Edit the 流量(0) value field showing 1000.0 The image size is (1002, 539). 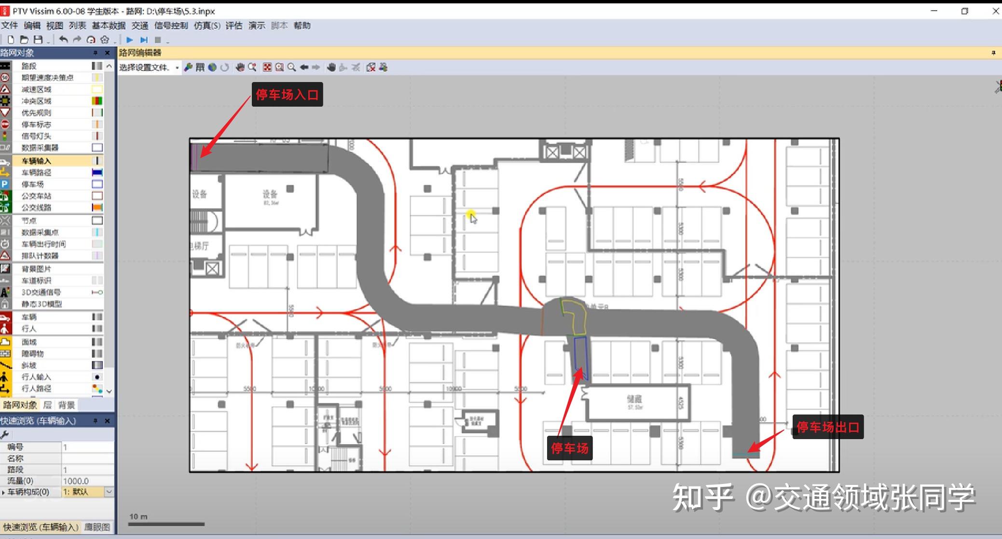pos(84,481)
